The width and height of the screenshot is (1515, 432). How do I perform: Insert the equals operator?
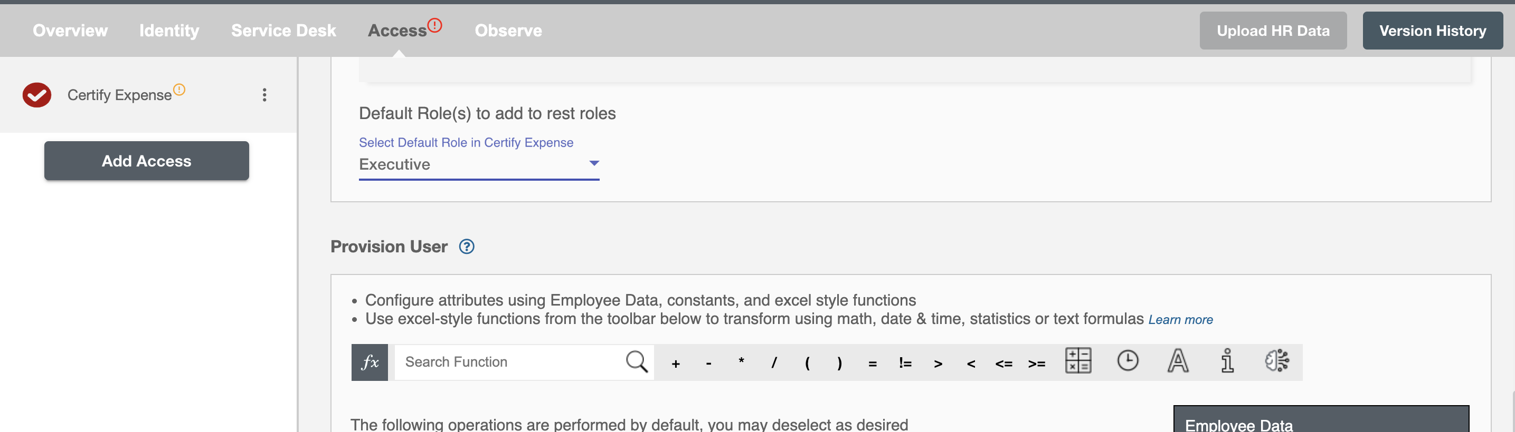[872, 364]
